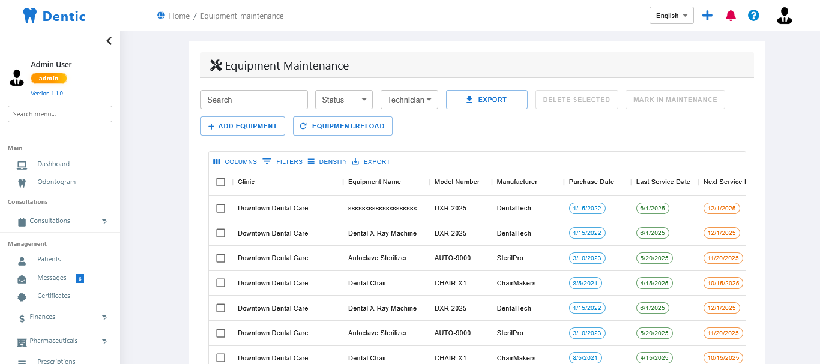
Task: Click the help question mark icon
Action: point(753,15)
